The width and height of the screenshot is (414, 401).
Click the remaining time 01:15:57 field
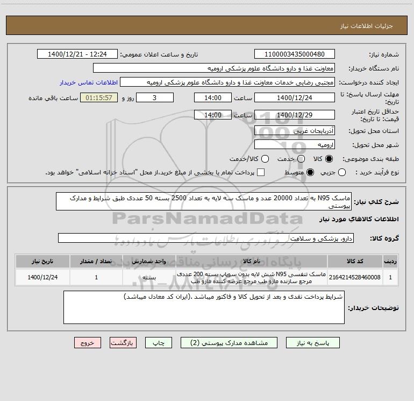click(x=99, y=97)
